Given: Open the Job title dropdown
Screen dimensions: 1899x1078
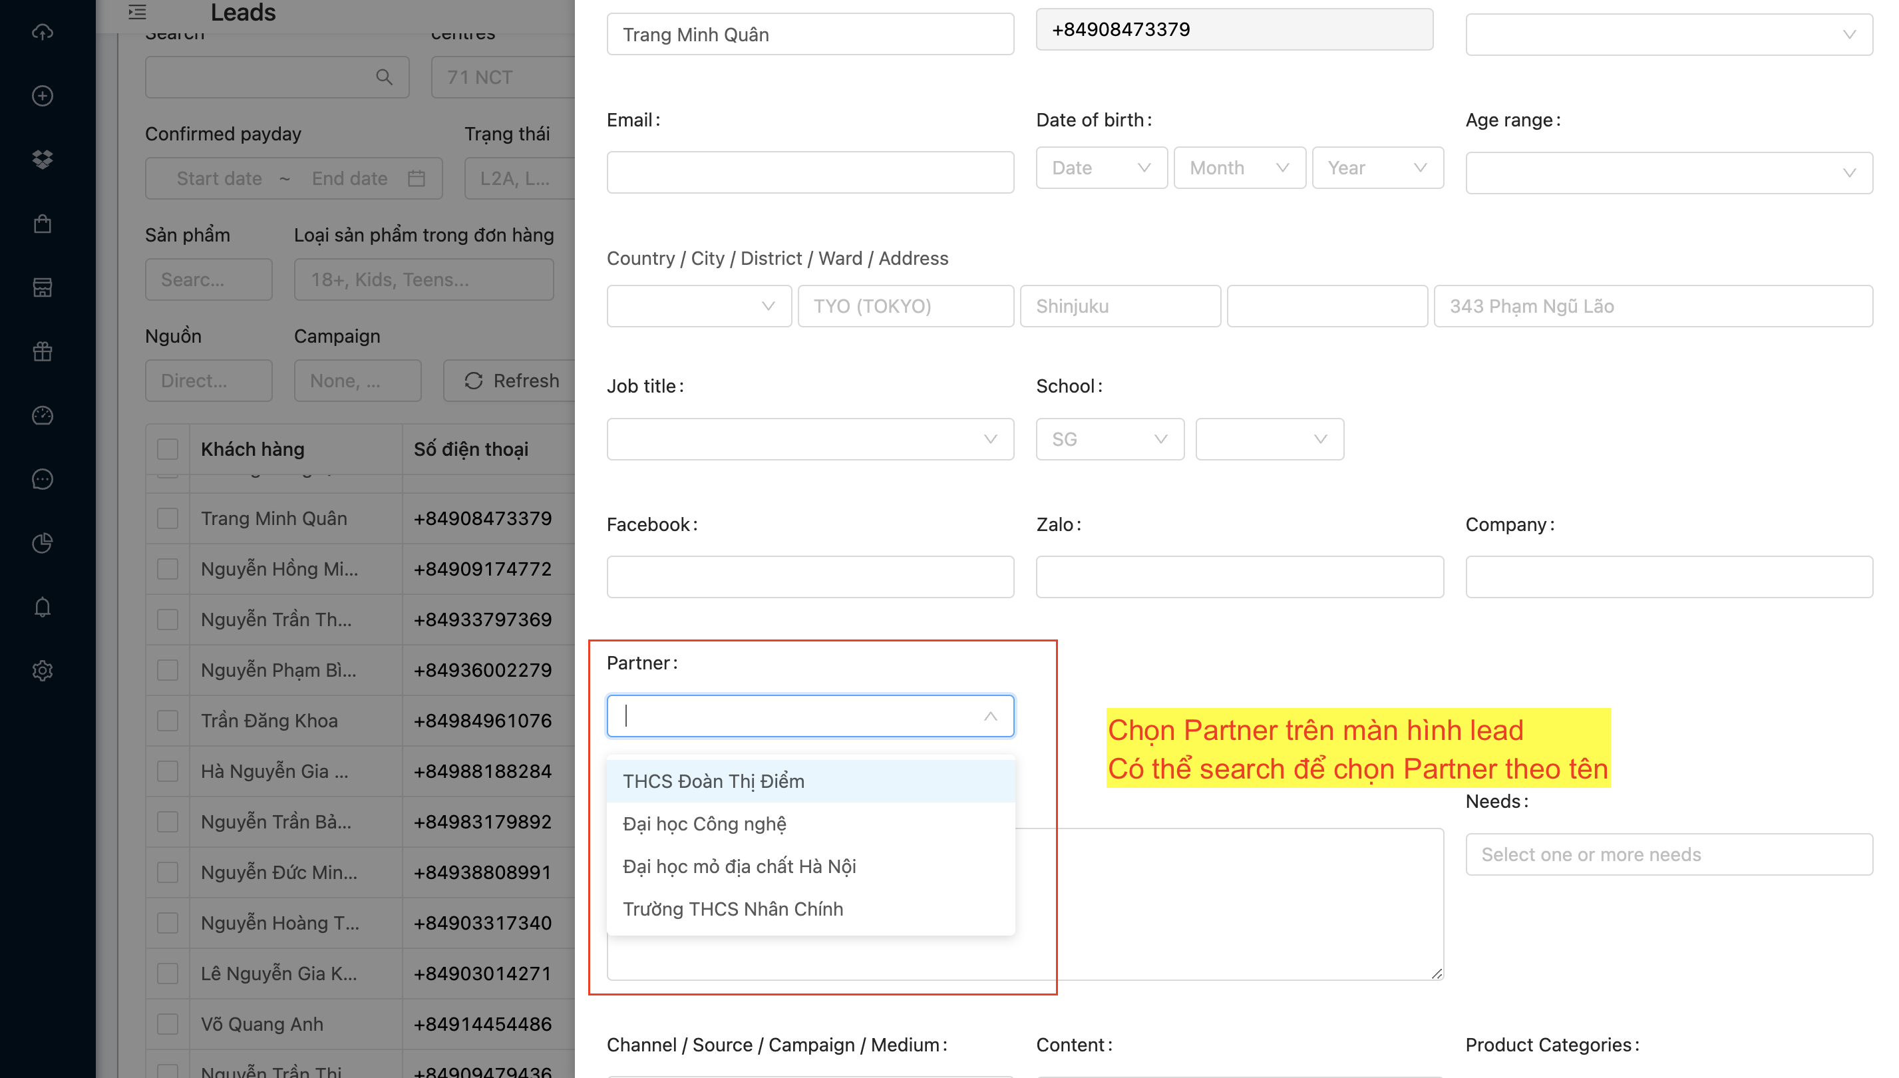Looking at the screenshot, I should (809, 439).
